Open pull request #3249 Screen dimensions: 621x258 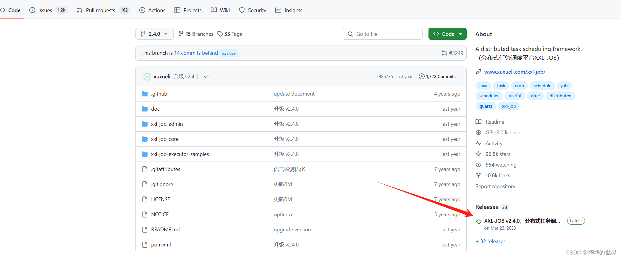tap(453, 53)
